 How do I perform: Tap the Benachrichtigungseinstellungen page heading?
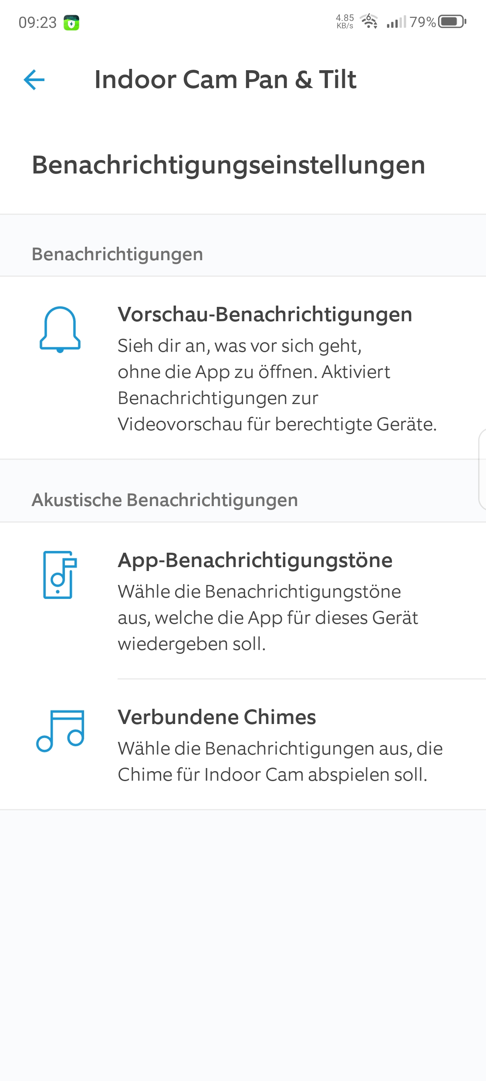tap(229, 165)
